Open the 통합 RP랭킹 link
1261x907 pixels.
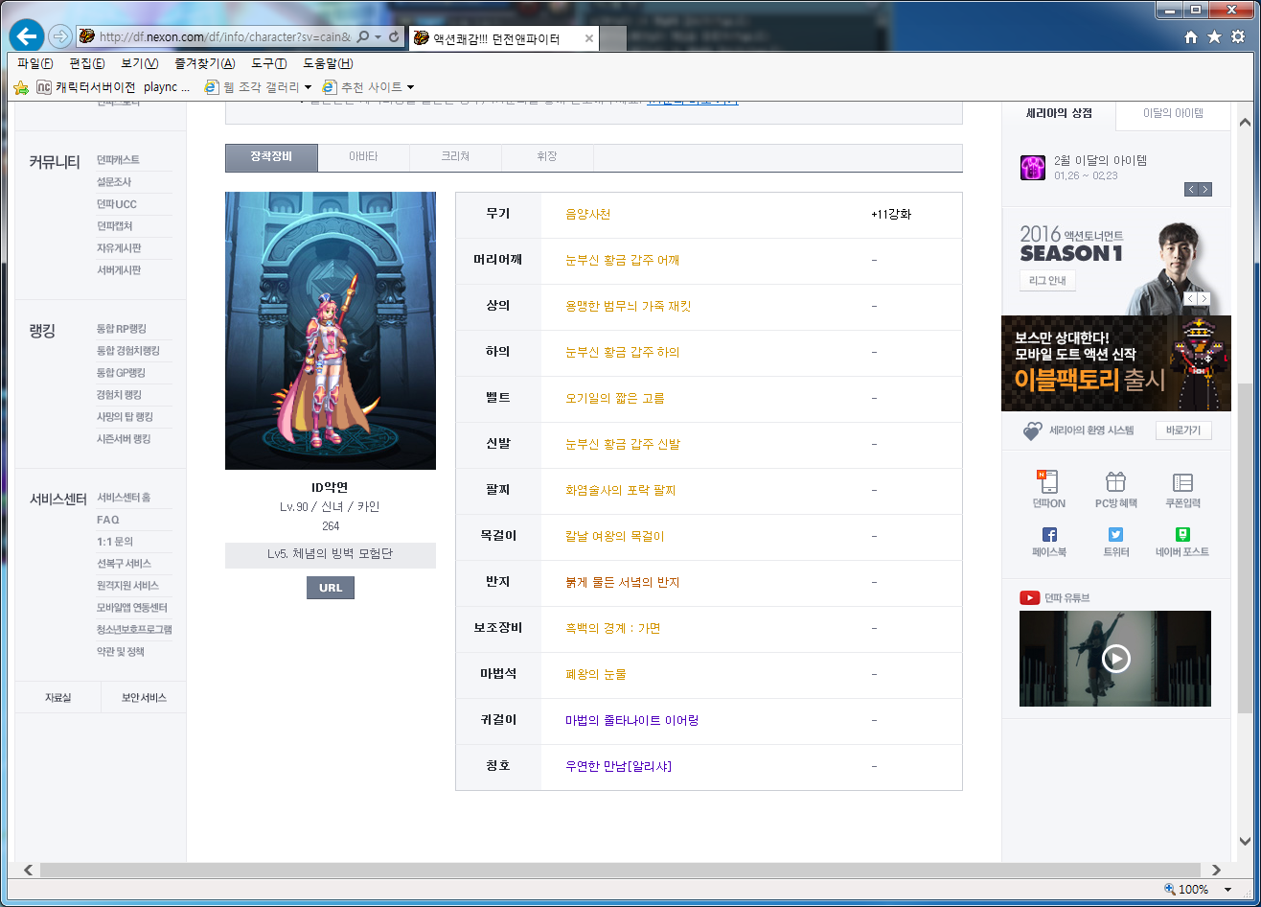pos(121,329)
